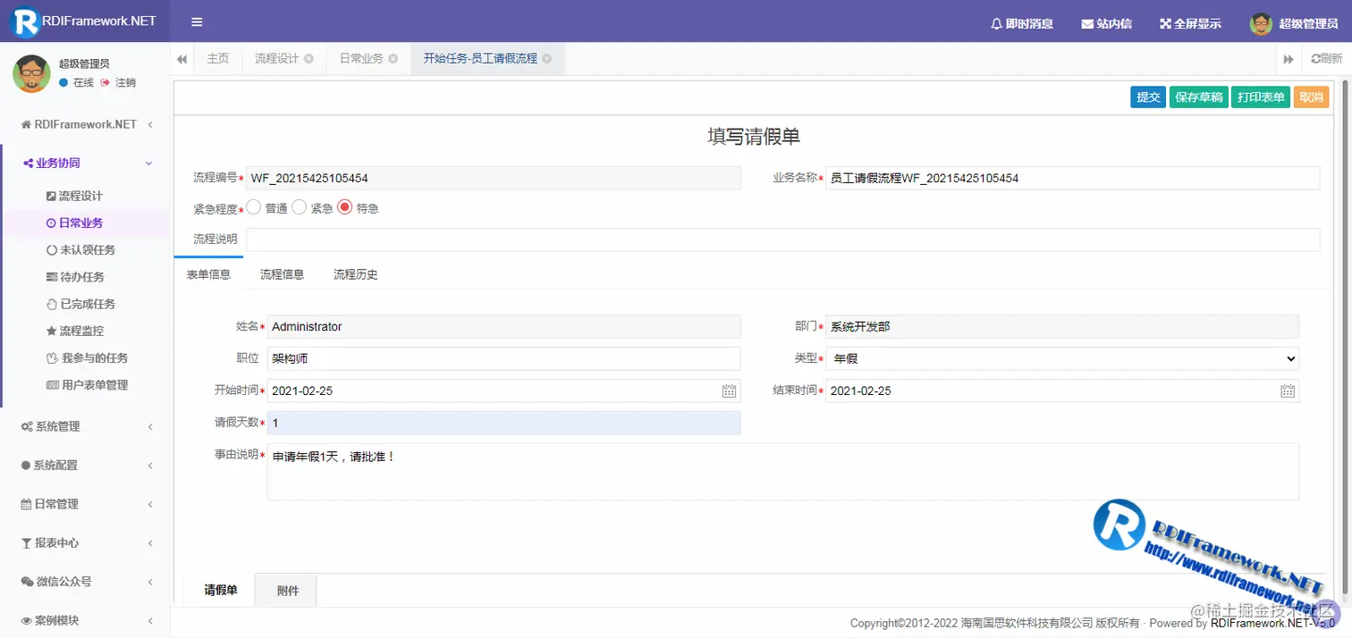Screen dimensions: 1352x638
Task: Switch to the 流程历史 tab
Action: pyautogui.click(x=355, y=274)
